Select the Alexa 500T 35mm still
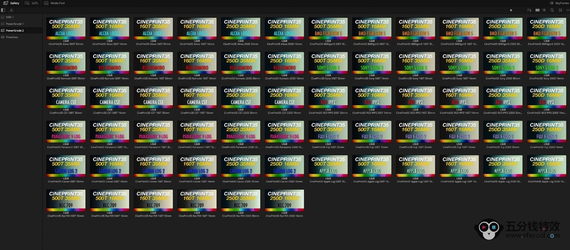 [66, 29]
